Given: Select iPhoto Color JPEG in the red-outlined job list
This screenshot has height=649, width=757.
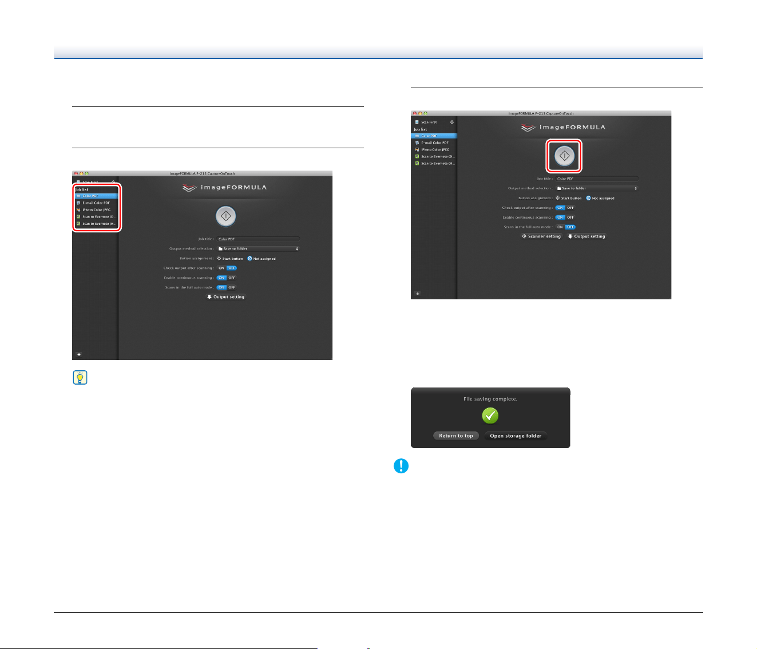Looking at the screenshot, I should pos(96,209).
